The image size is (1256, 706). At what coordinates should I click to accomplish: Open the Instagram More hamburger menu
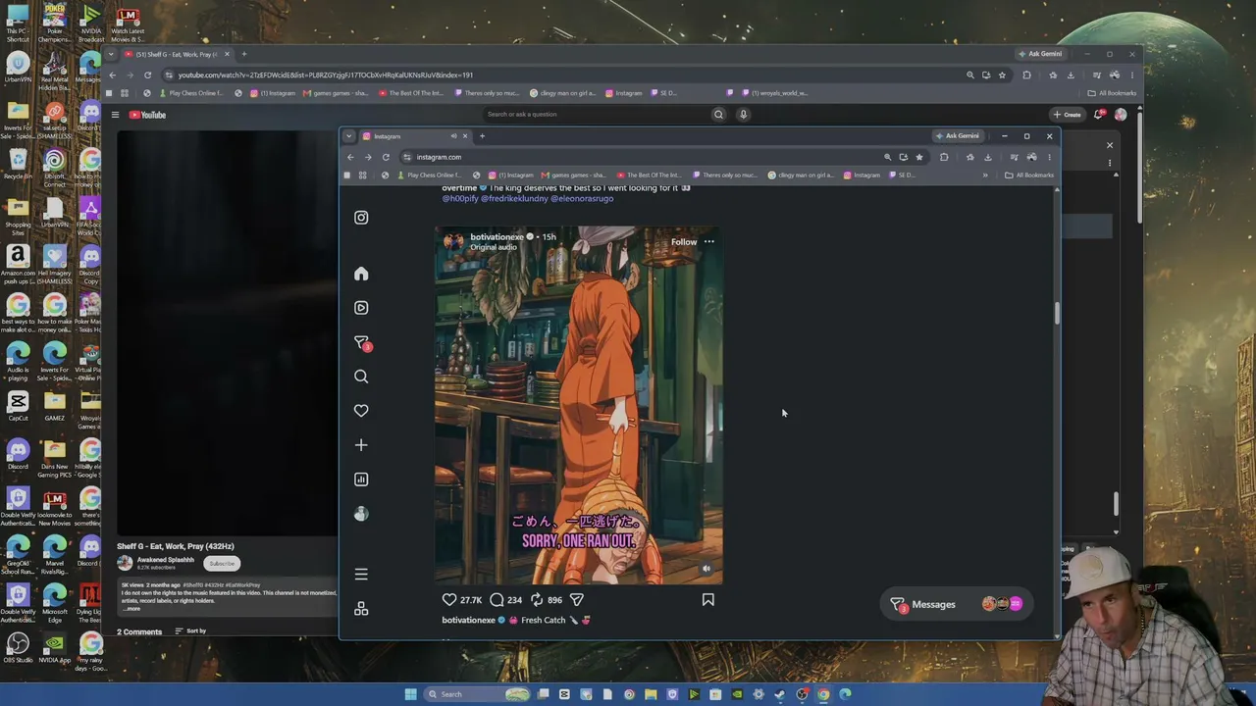(361, 575)
